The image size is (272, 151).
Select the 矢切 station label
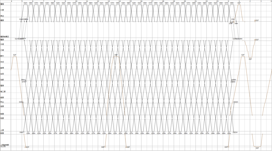tap(2, 62)
